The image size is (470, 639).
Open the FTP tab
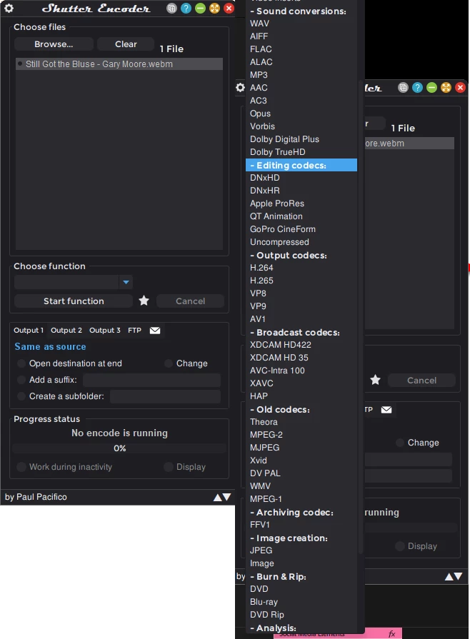click(134, 330)
